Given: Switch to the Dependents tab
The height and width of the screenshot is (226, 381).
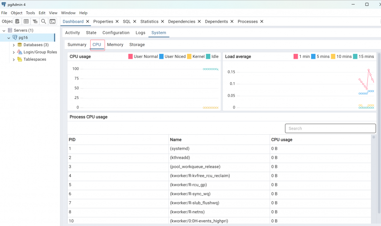Looking at the screenshot, I should pyautogui.click(x=217, y=21).
